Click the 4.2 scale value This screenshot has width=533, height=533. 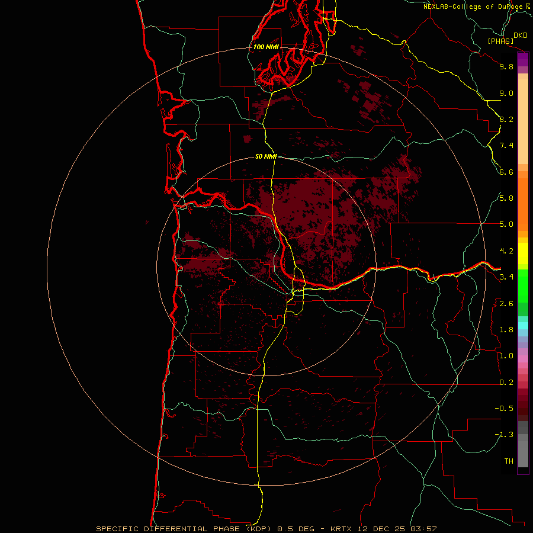click(x=506, y=251)
